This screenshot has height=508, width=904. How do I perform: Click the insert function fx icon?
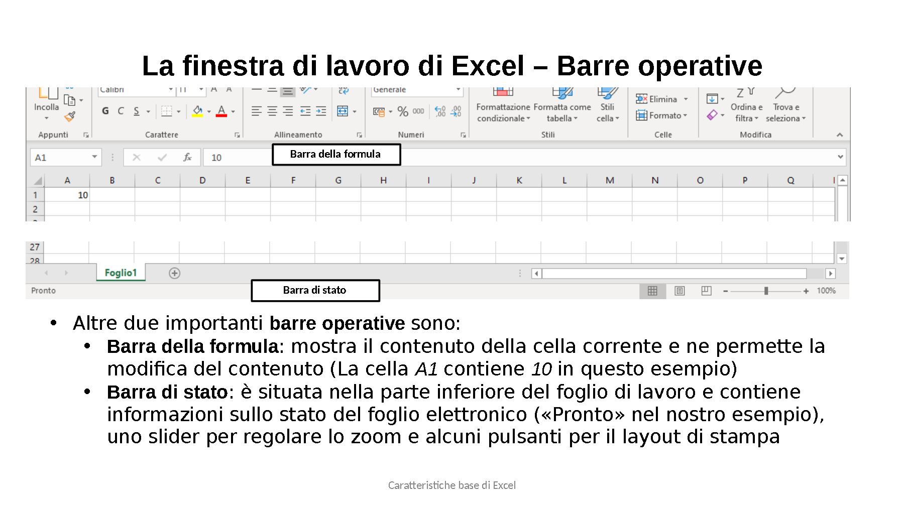point(187,158)
